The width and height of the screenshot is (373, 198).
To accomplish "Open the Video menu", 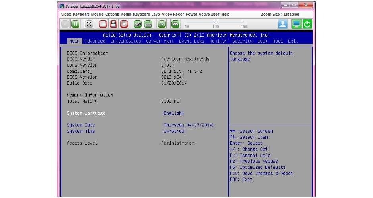I will click(x=66, y=15).
